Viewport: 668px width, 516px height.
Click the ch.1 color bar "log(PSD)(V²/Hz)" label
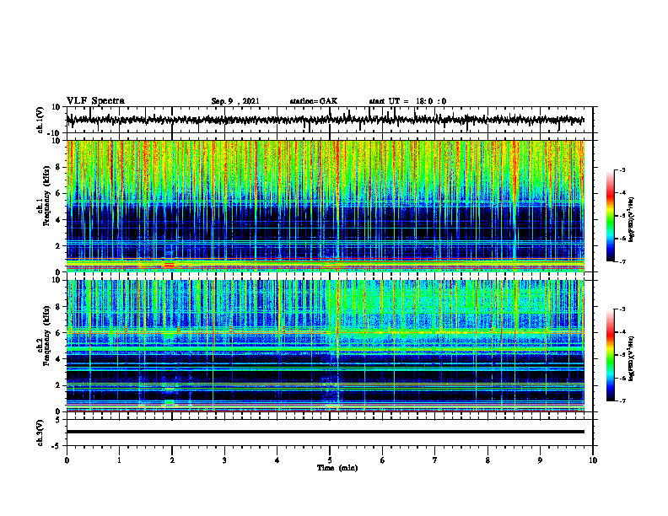tap(632, 219)
